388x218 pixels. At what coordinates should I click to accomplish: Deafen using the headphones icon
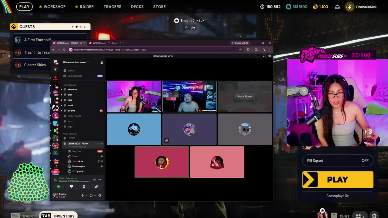click(91, 196)
